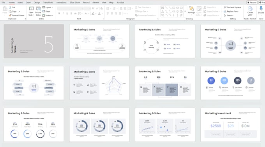Click the Paste clipboard icon

[5, 9]
